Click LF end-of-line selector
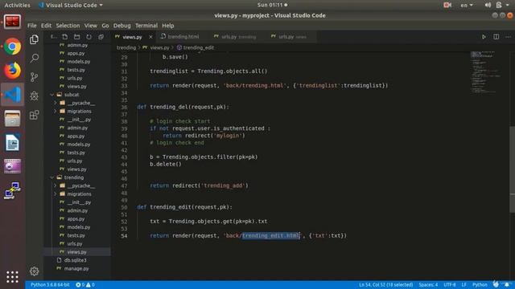This screenshot has width=515, height=289. pyautogui.click(x=463, y=285)
